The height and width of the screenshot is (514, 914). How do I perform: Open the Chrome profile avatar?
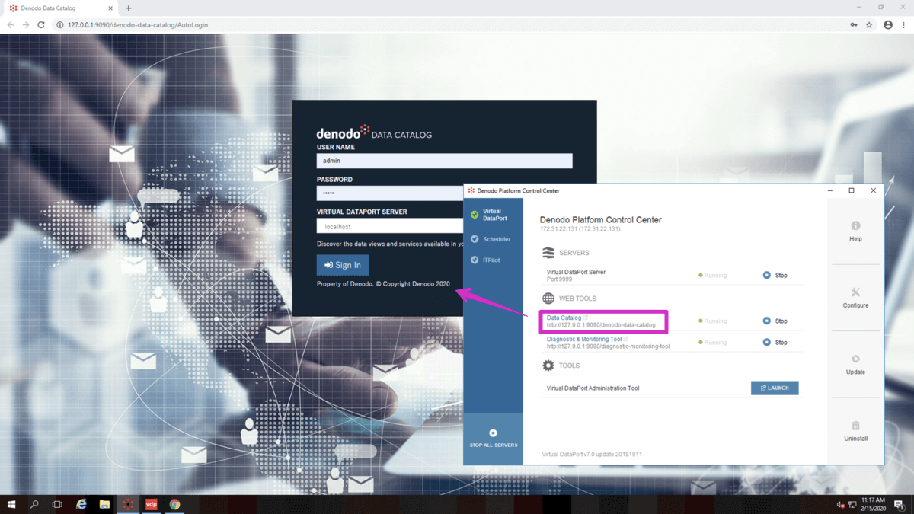coord(888,25)
